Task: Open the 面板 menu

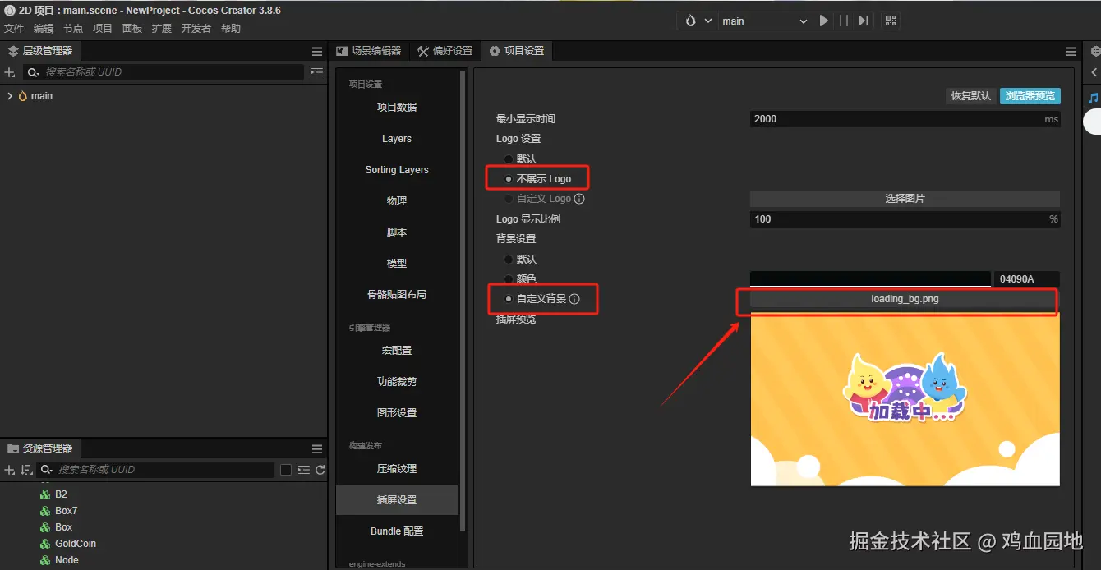Action: (x=132, y=29)
